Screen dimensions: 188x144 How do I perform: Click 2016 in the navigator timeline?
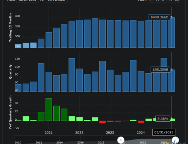(x=80, y=142)
